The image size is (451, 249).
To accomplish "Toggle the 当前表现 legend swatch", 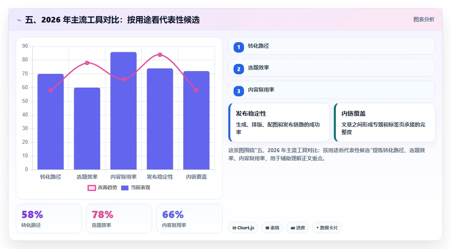I will [x=125, y=188].
